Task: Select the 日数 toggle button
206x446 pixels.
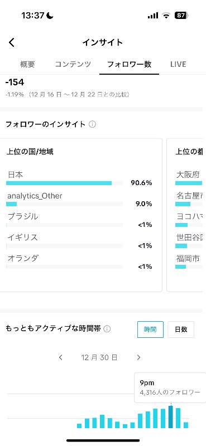Action: coord(181,329)
